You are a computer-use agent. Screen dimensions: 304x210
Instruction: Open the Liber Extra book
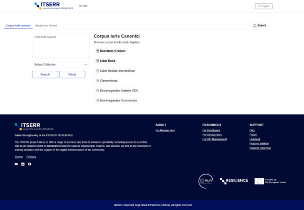tap(107, 61)
